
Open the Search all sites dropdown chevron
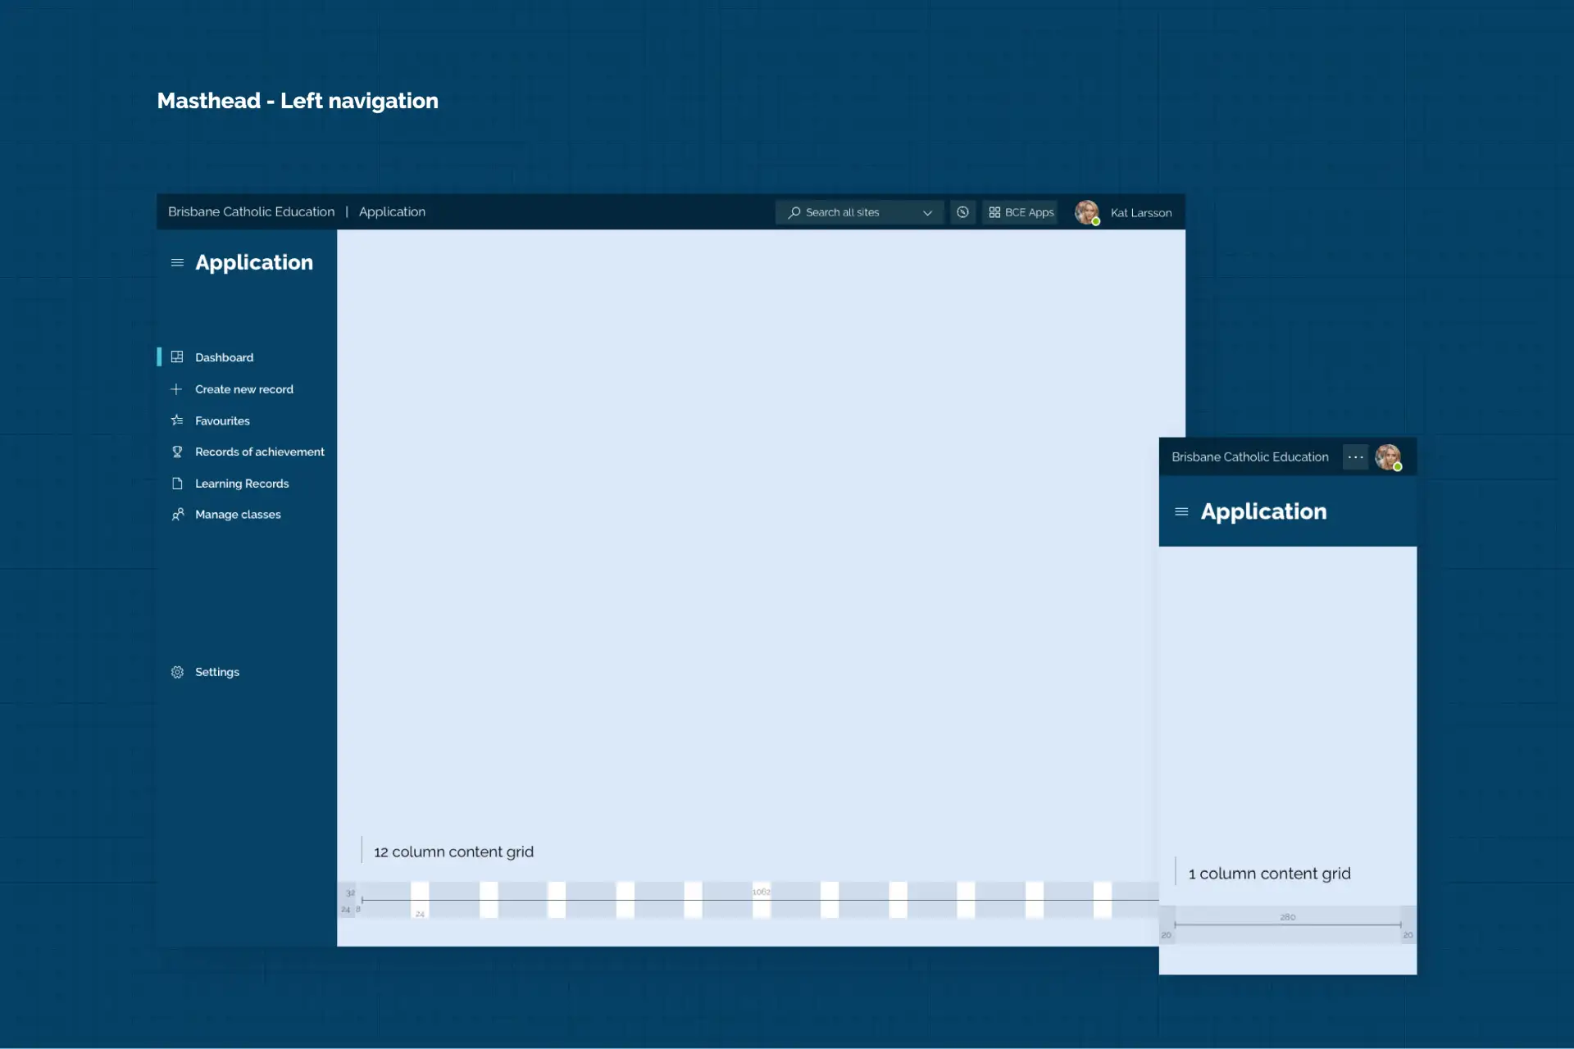[x=927, y=212]
